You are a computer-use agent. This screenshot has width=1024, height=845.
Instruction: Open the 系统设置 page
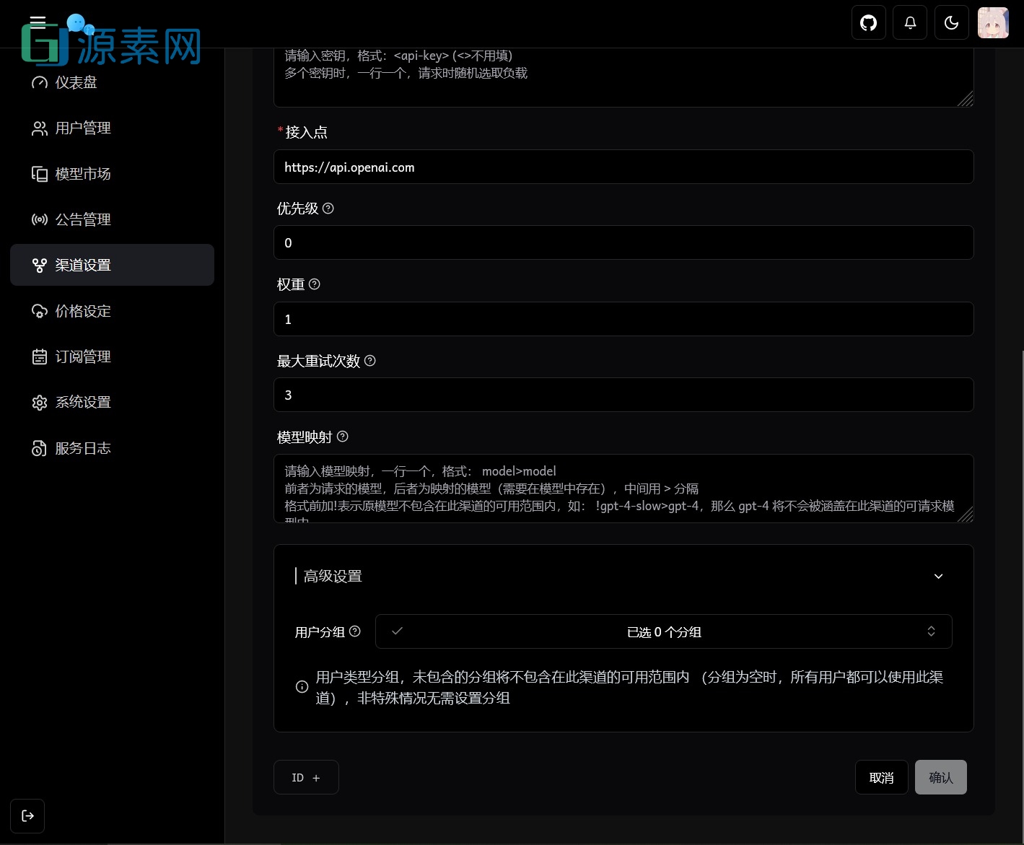[83, 402]
